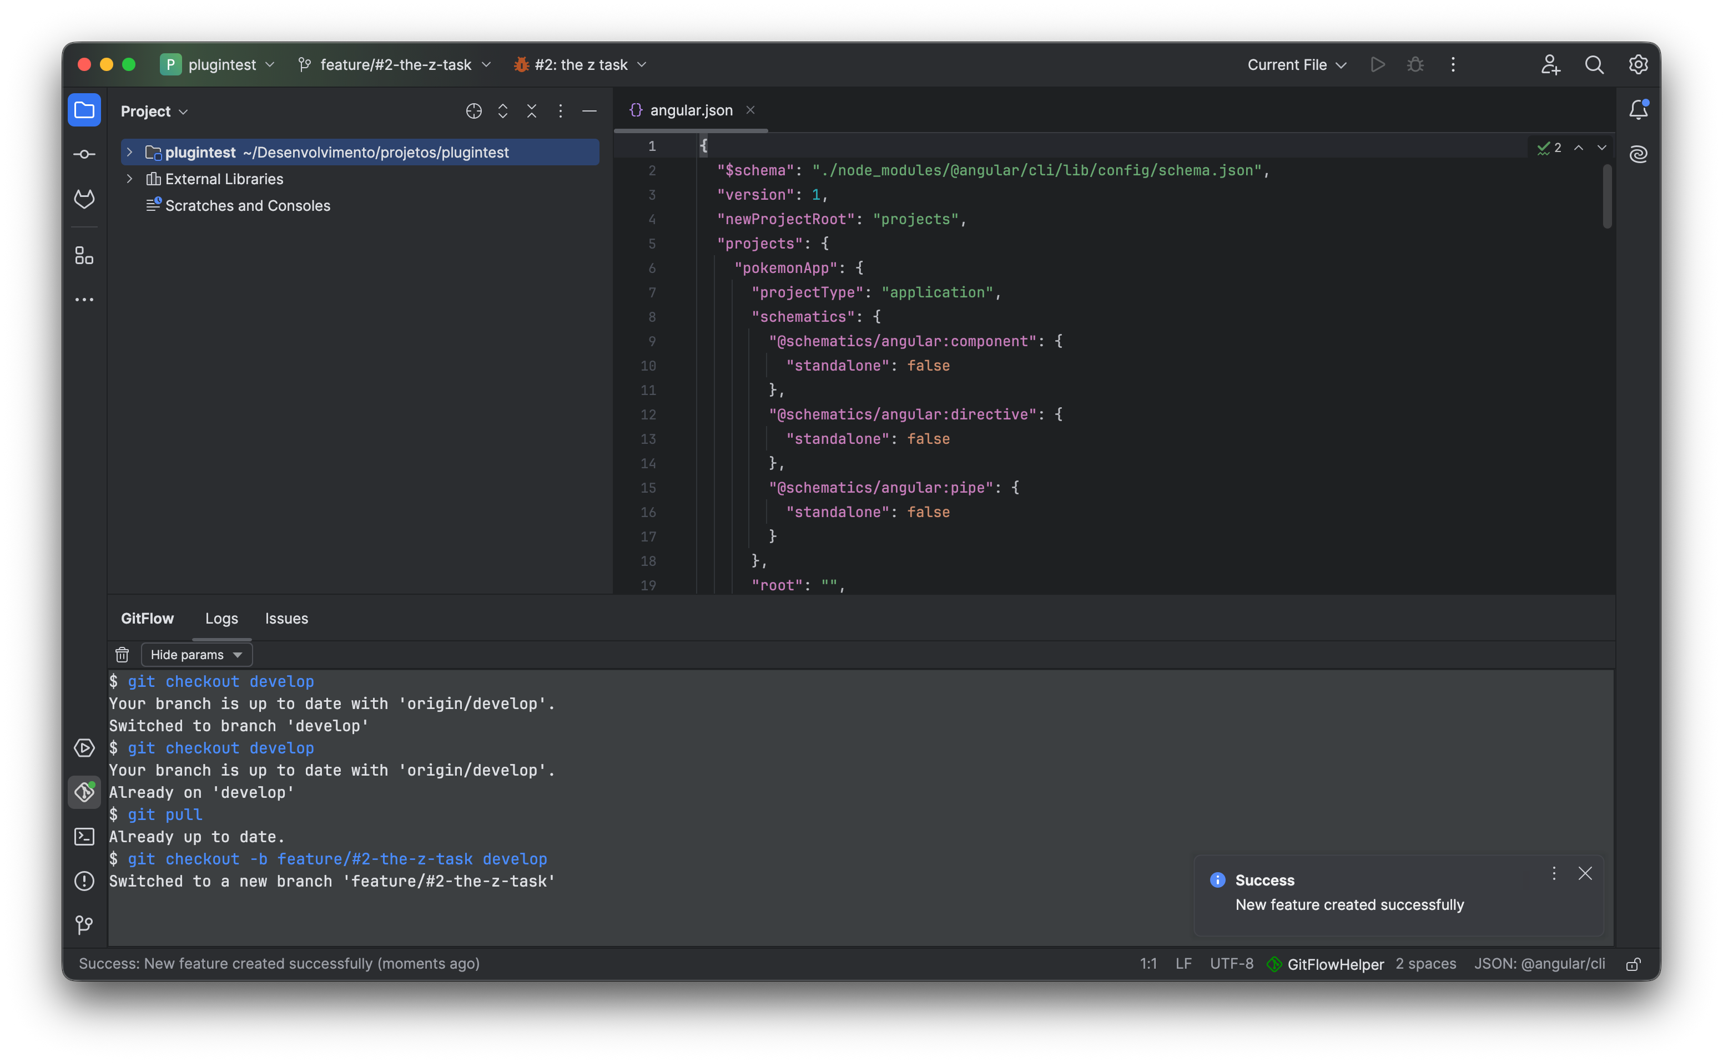
Task: Open the feature/#2-the-z-task branch dropdown
Action: point(395,65)
